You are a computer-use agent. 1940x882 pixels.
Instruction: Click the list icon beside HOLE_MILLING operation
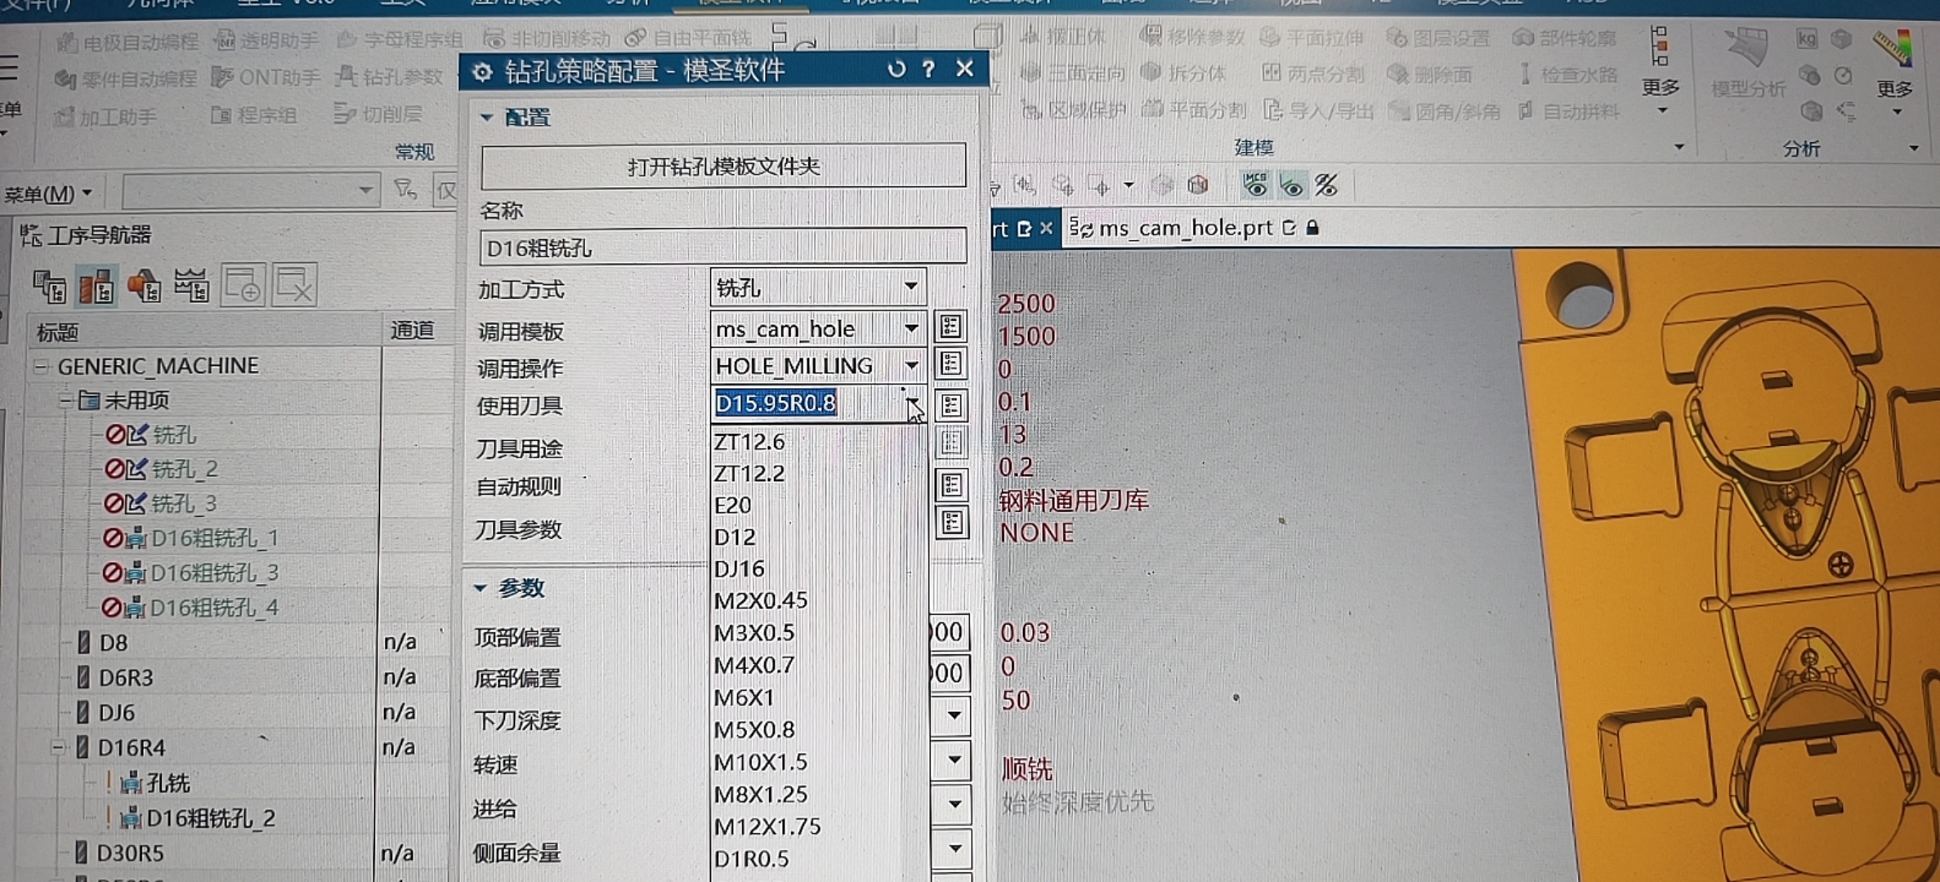point(950,364)
